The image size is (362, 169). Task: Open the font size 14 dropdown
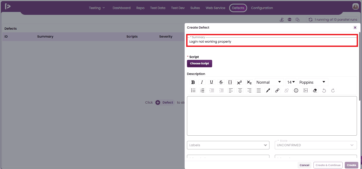tap(291, 82)
